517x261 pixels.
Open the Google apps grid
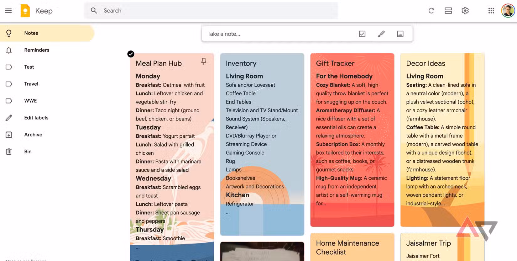(x=491, y=11)
